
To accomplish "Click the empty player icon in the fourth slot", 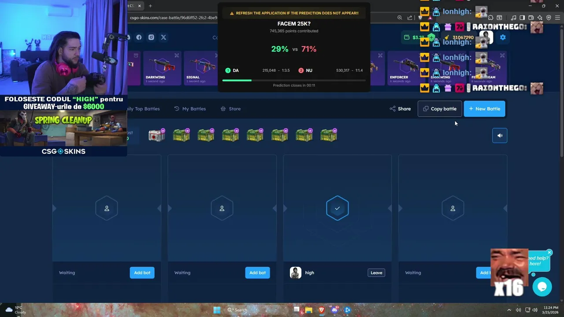I will pos(453,208).
